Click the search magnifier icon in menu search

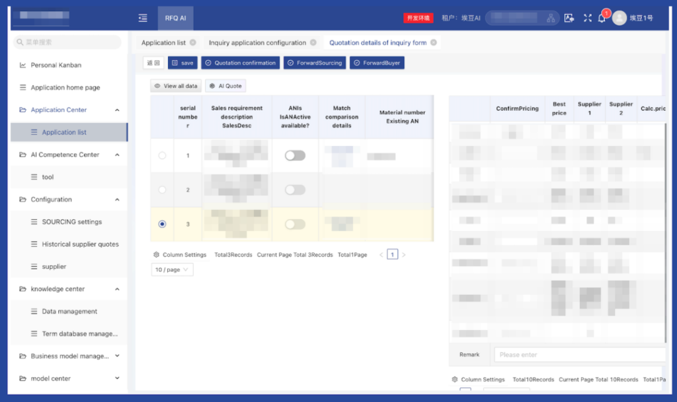pos(20,42)
